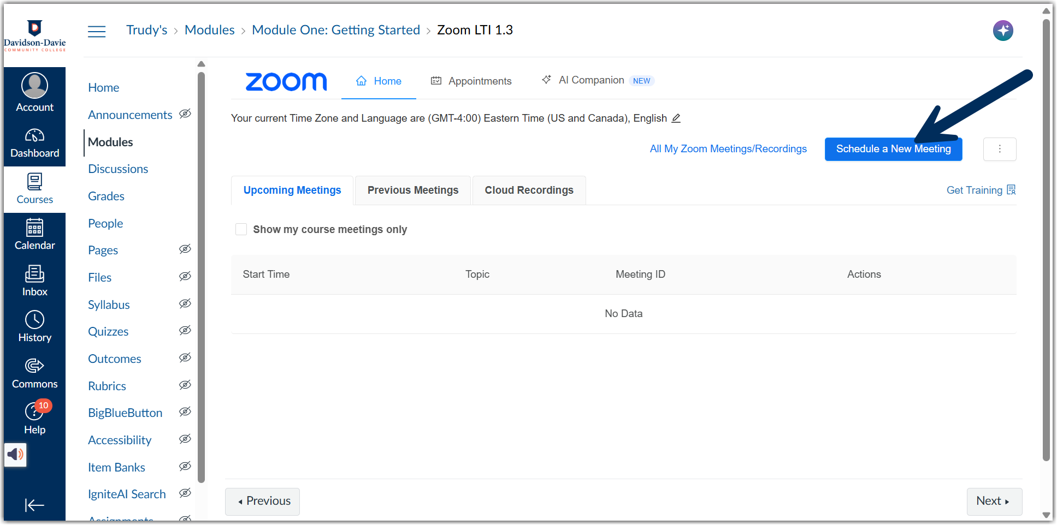Click hidden-eye icon next to IgniteAI Search
The width and height of the screenshot is (1057, 525).
pyautogui.click(x=185, y=493)
